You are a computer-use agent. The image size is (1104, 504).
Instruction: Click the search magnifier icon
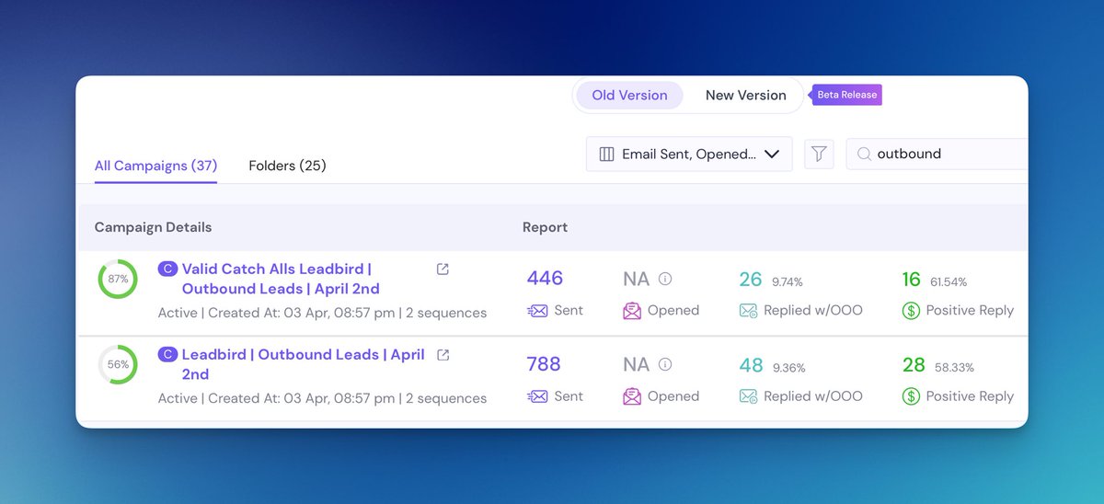[864, 155]
